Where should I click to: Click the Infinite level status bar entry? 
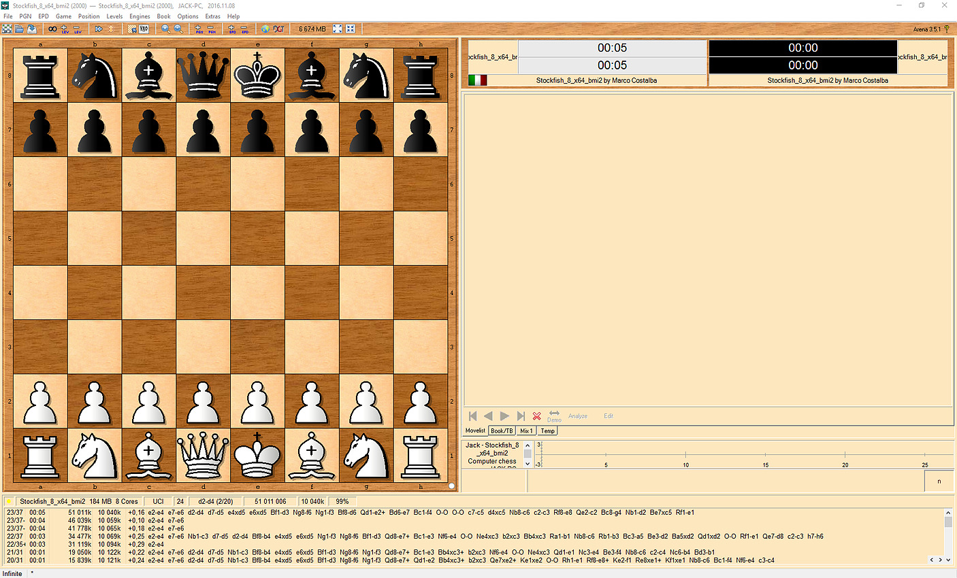pyautogui.click(x=12, y=573)
